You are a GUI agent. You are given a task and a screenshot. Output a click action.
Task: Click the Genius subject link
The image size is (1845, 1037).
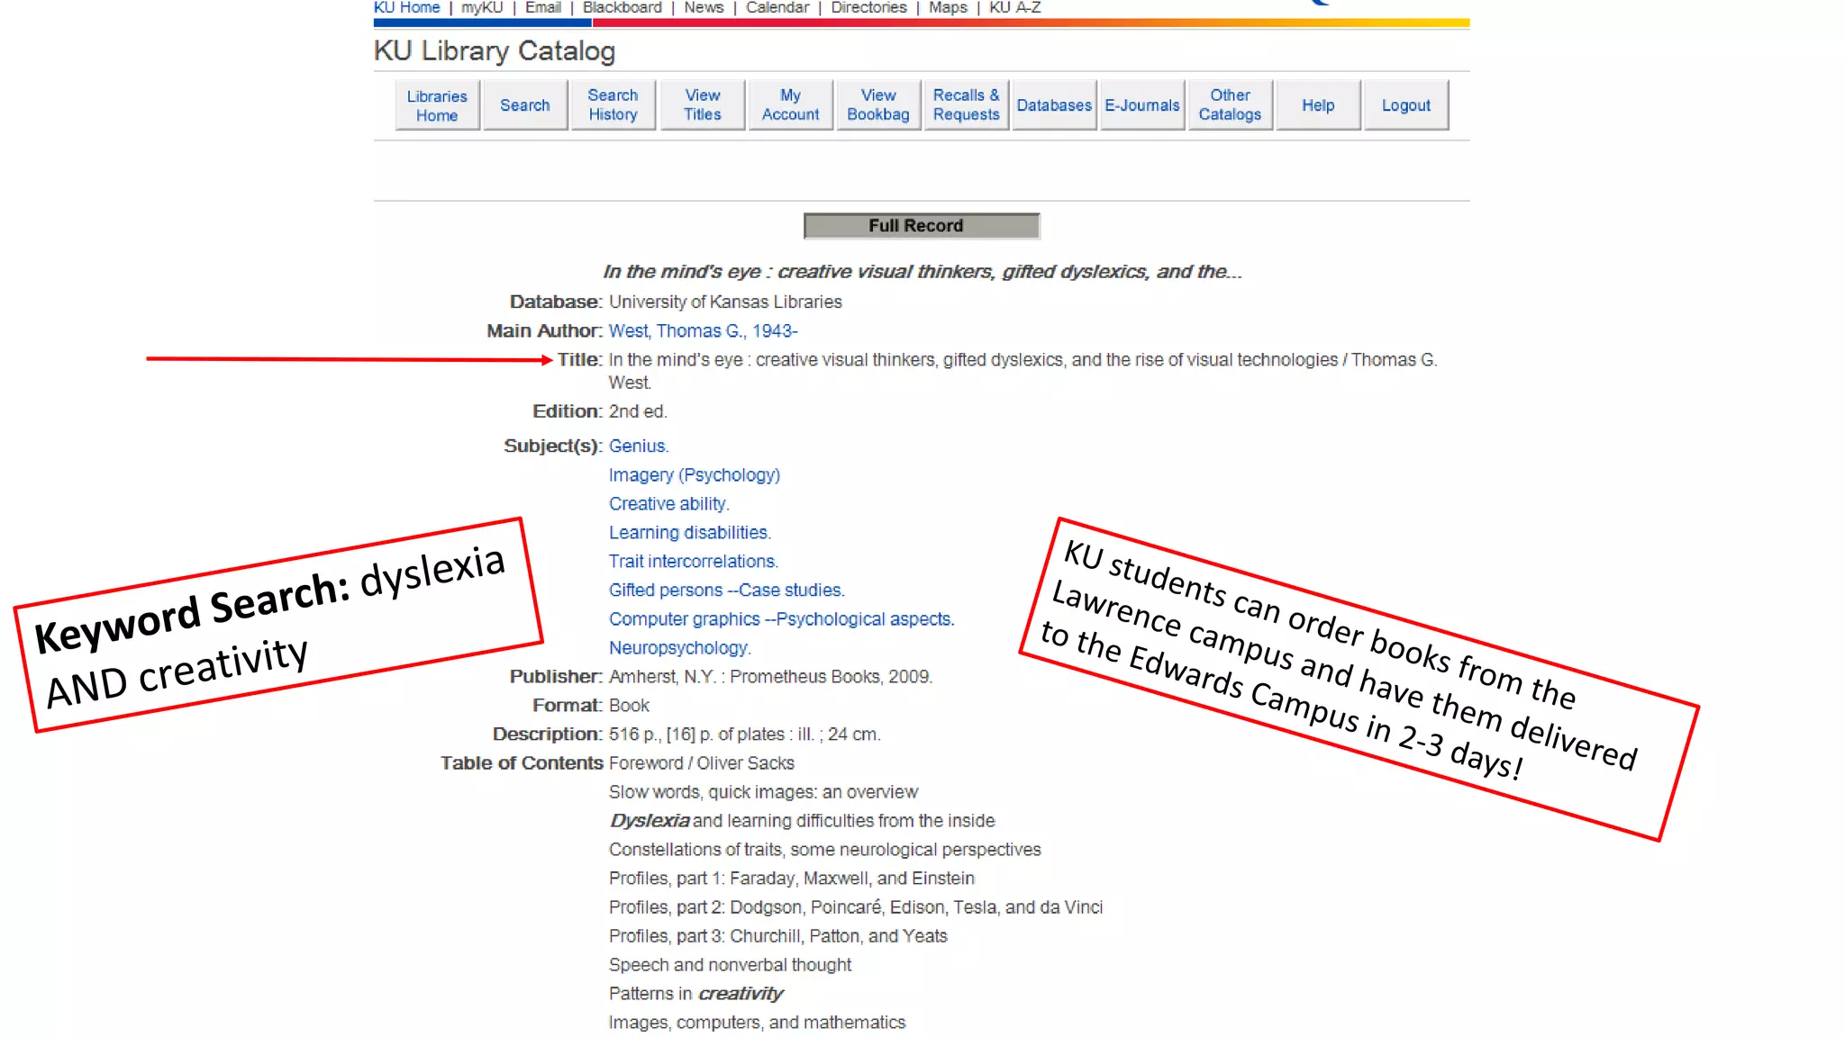click(x=638, y=446)
